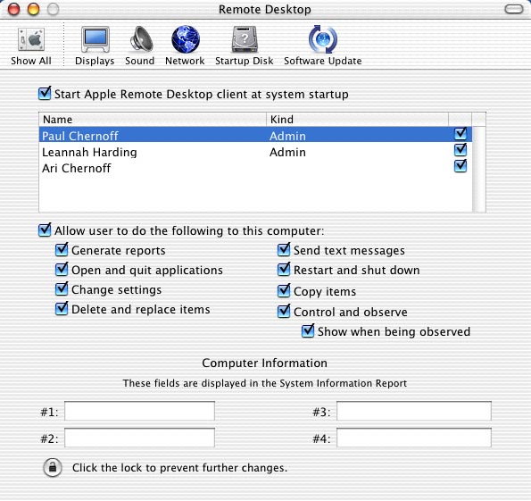Viewport: 531px width, 501px height.
Task: Click into the #2 computer information field
Action: (x=139, y=438)
